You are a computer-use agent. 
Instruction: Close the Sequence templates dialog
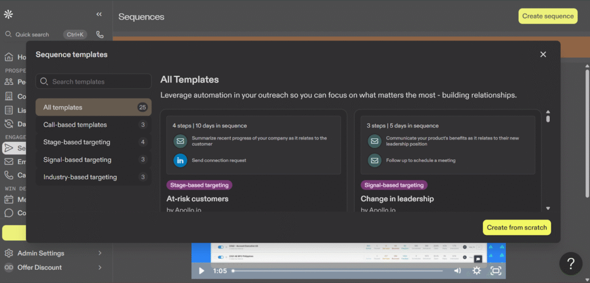coord(543,54)
